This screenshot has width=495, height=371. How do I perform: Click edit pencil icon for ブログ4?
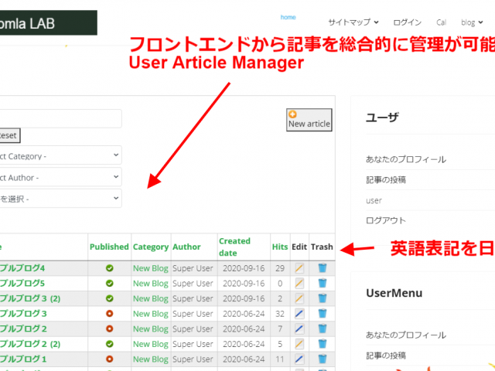(299, 268)
